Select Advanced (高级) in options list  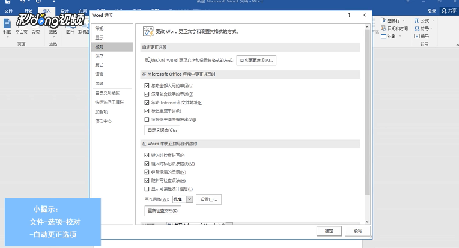pos(112,83)
